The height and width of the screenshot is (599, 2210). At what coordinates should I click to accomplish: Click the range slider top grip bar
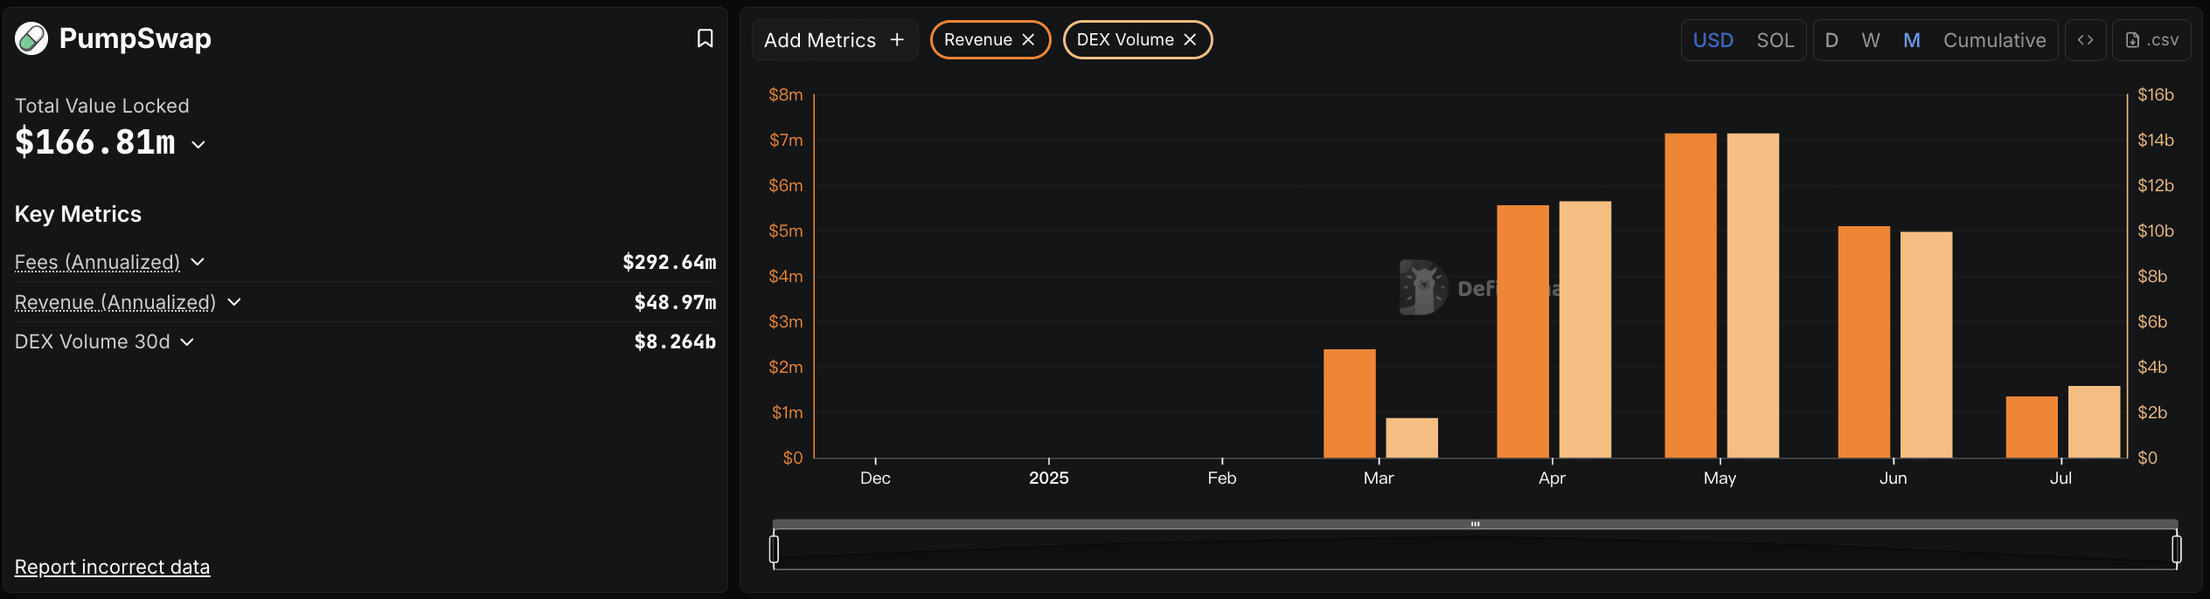(x=1475, y=524)
